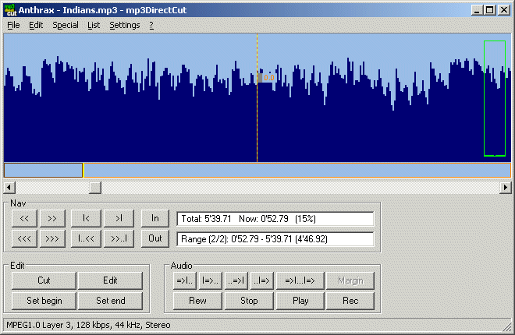This screenshot has height=335, width=515.
Task: Maximize the mp3DirectCut window
Action: coord(489,10)
